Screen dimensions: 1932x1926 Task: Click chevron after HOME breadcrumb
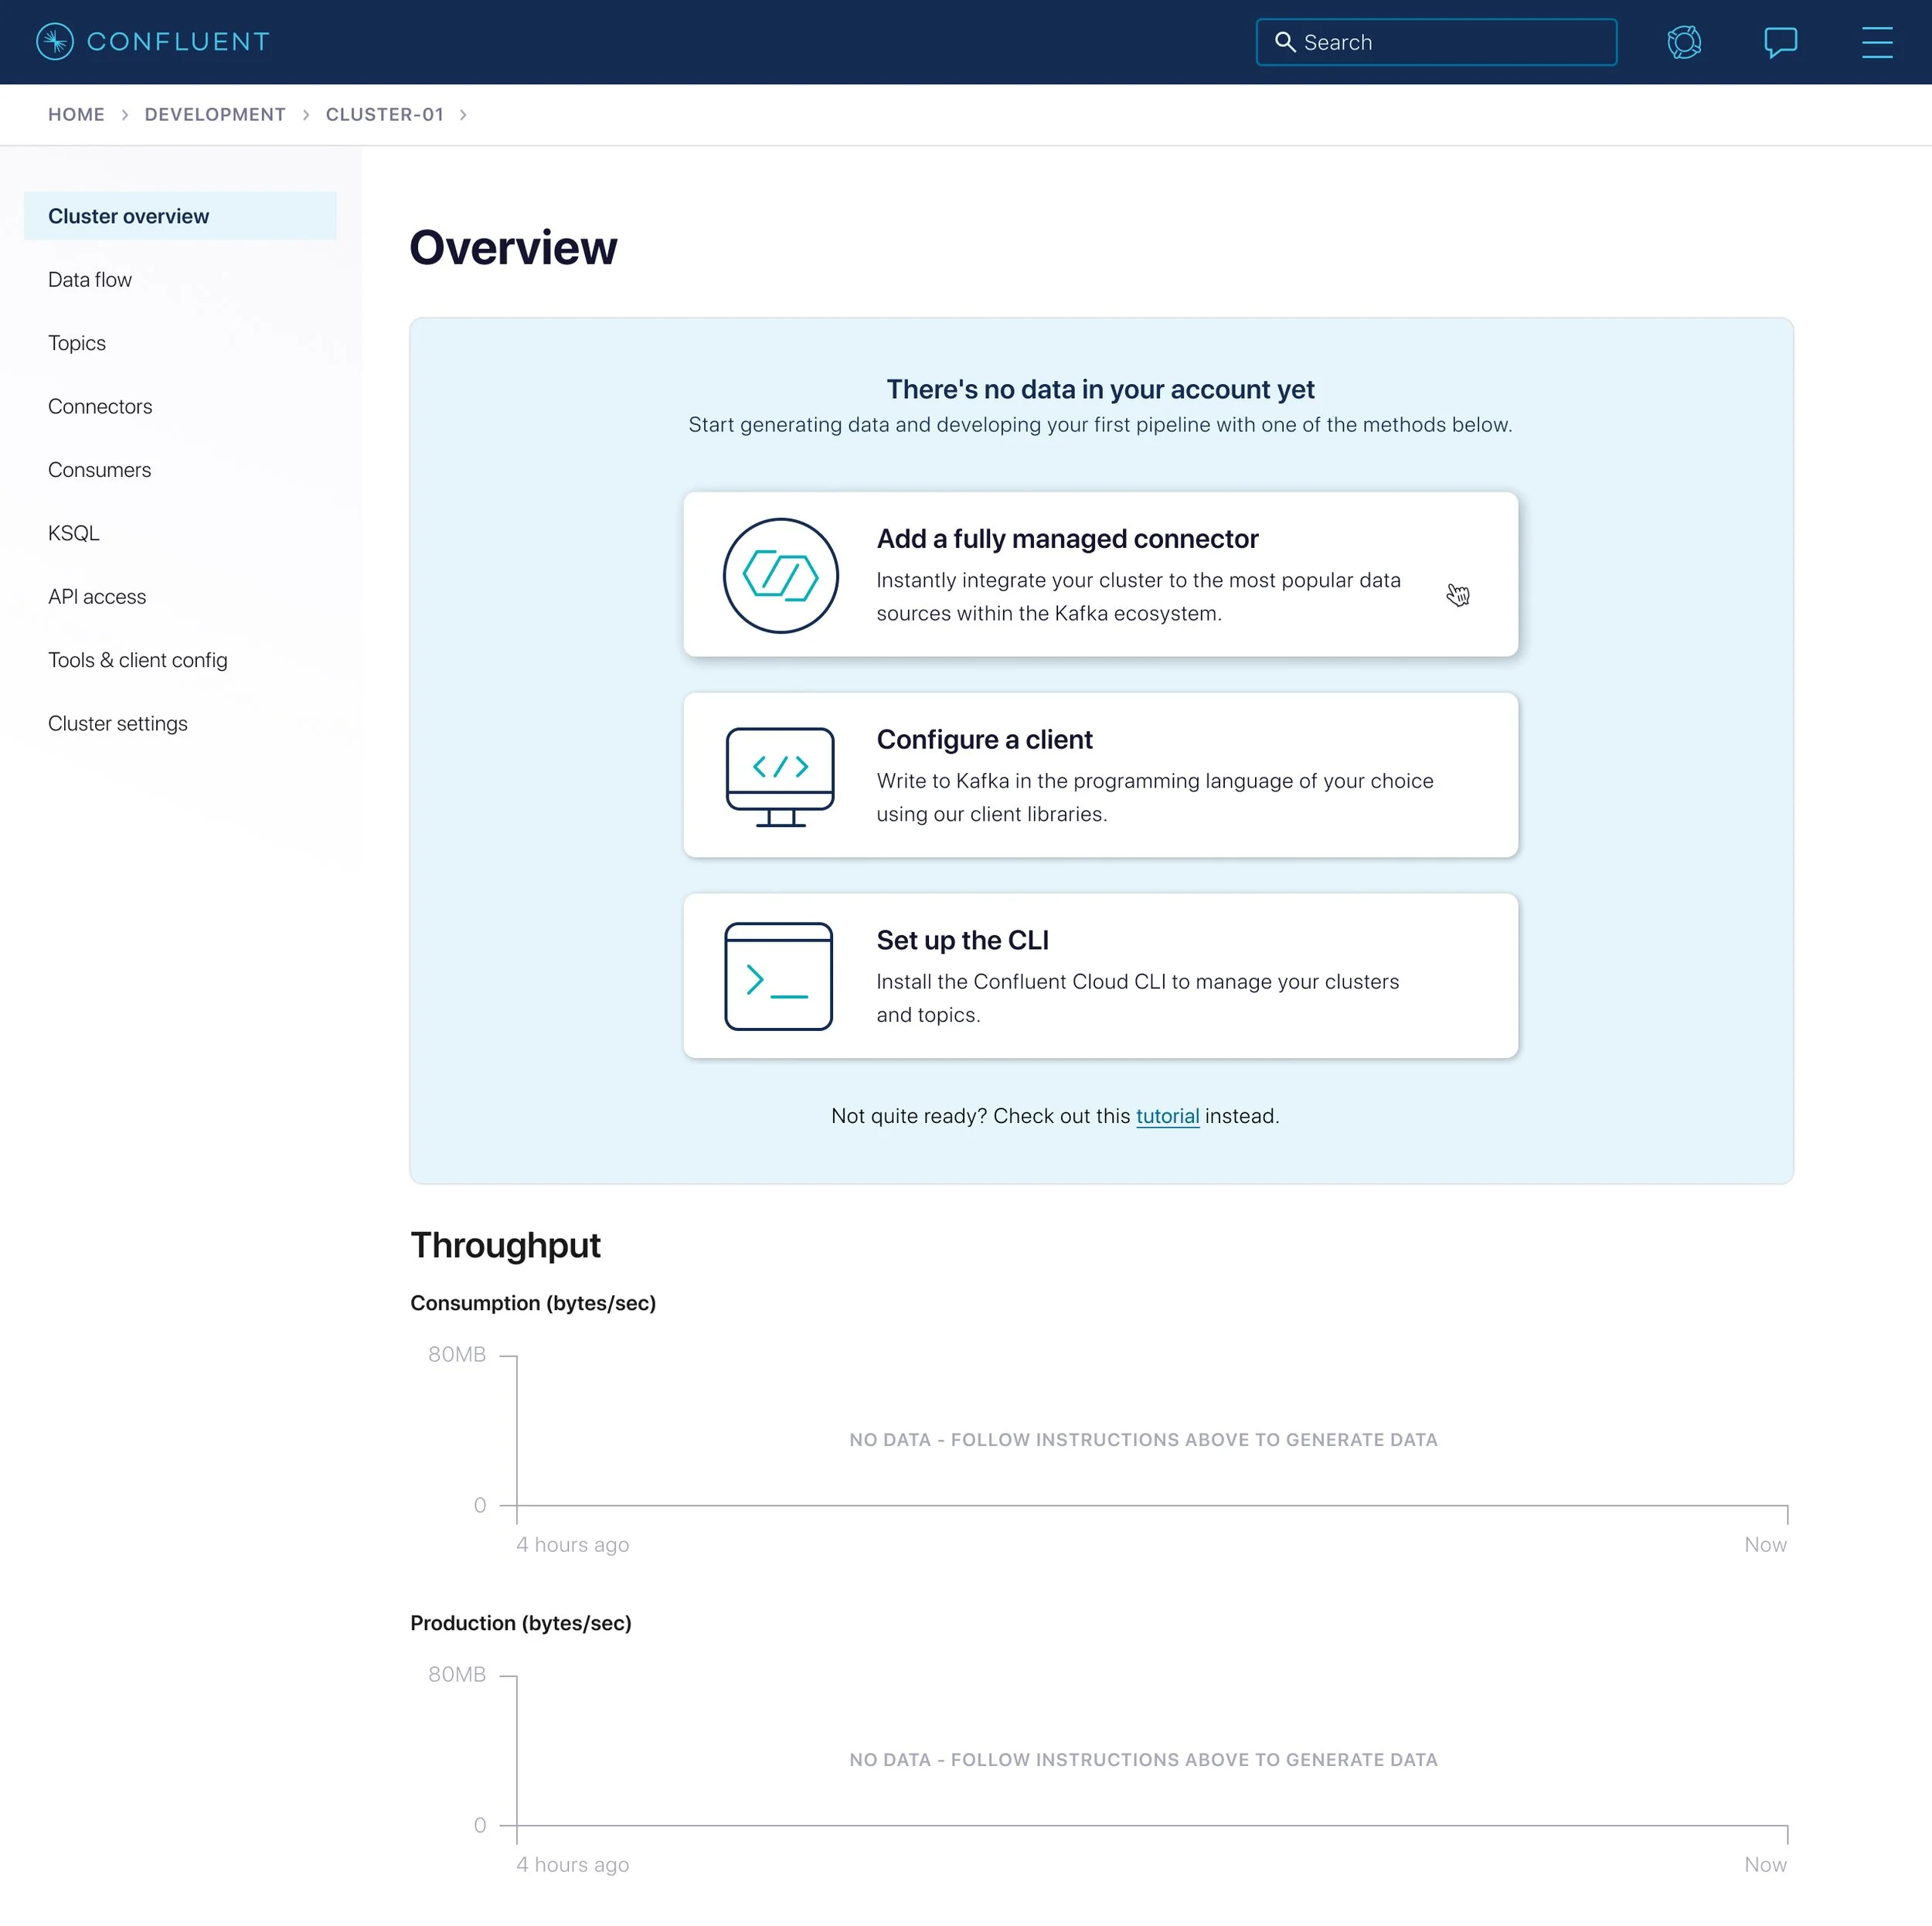click(125, 115)
